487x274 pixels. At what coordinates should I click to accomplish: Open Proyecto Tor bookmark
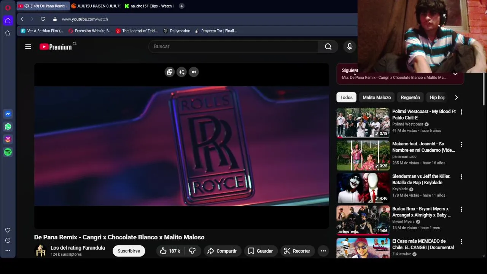click(x=216, y=31)
